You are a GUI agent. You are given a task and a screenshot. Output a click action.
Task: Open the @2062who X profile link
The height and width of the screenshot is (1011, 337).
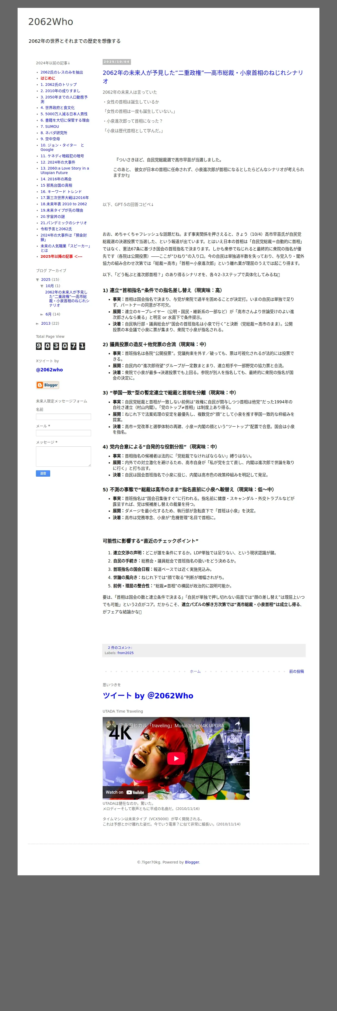49,370
